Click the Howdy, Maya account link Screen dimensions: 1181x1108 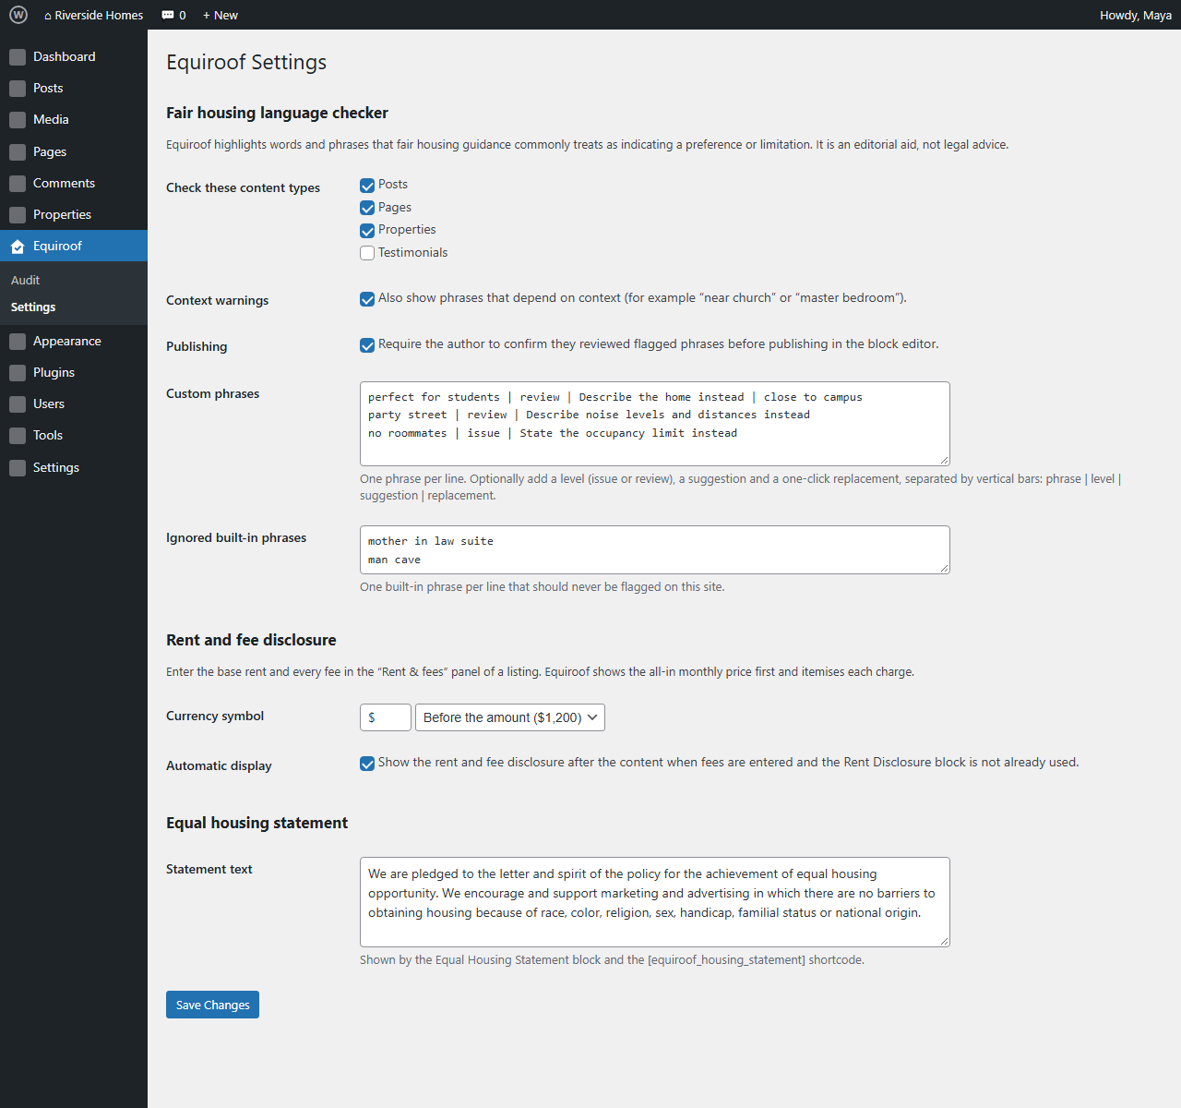coord(1136,15)
